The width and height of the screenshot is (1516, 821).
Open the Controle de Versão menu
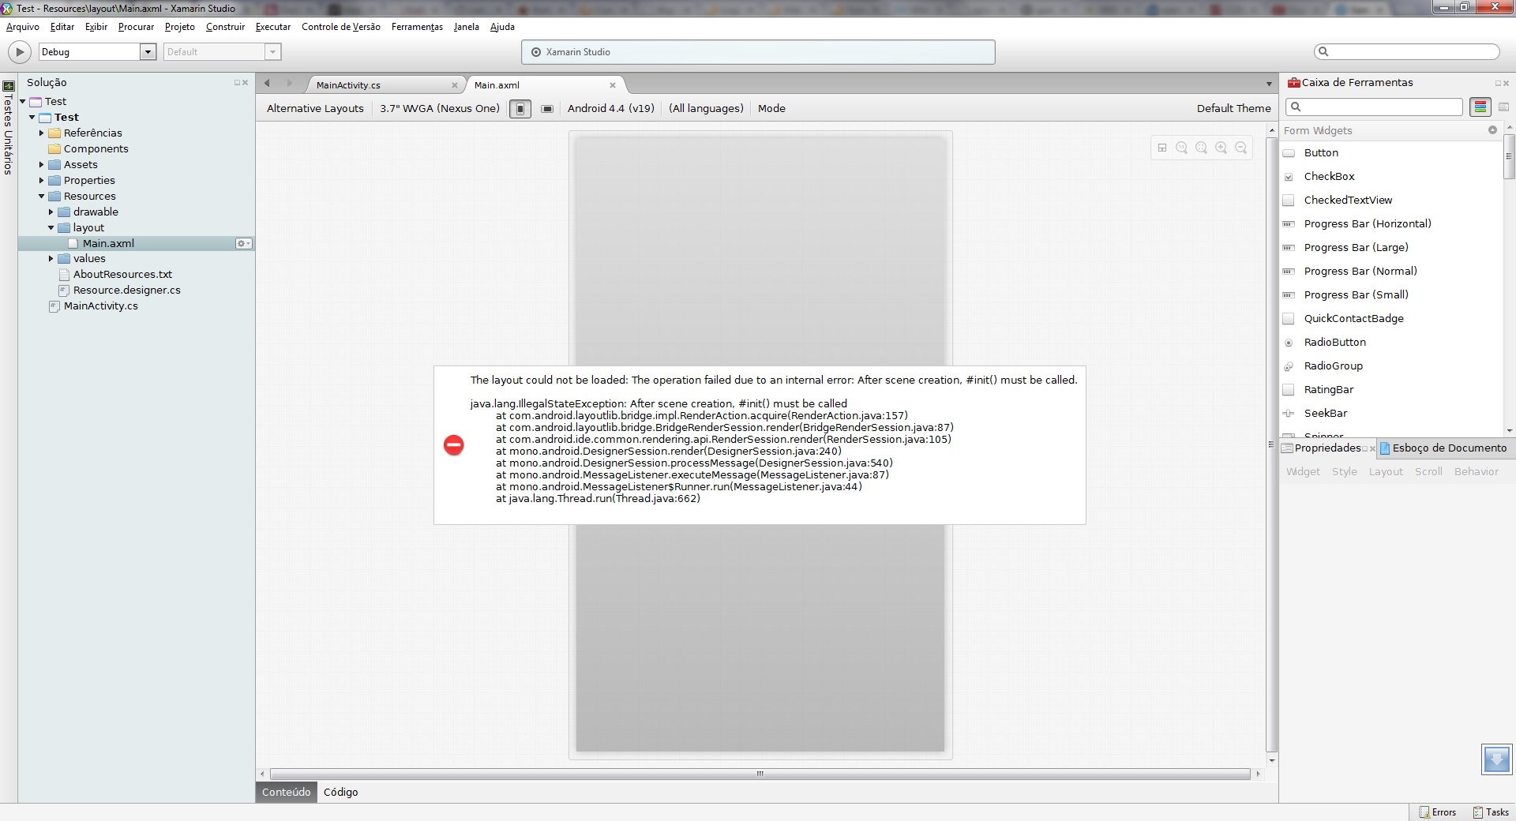pos(341,27)
